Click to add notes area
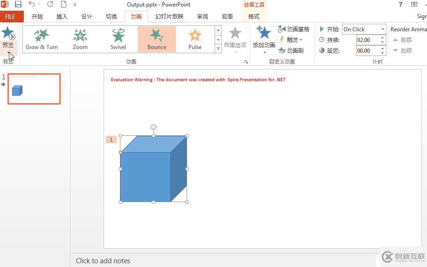Screen dimensions: 427x267 coord(103,261)
